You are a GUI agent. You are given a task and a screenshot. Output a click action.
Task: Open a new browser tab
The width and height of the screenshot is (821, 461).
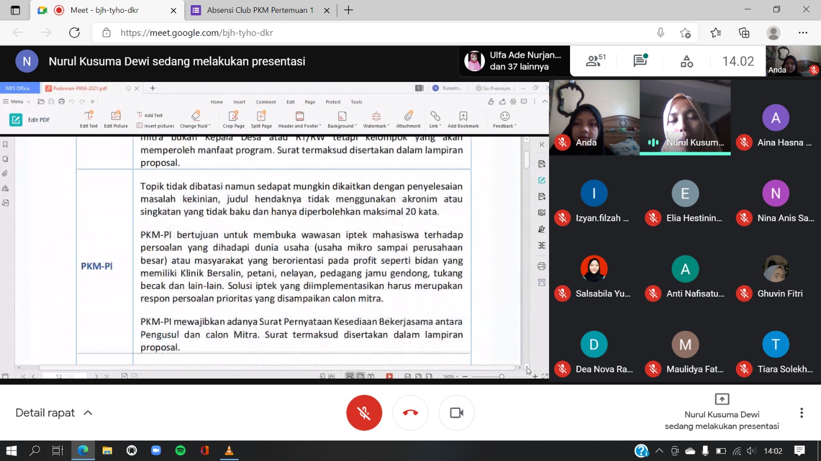349,10
